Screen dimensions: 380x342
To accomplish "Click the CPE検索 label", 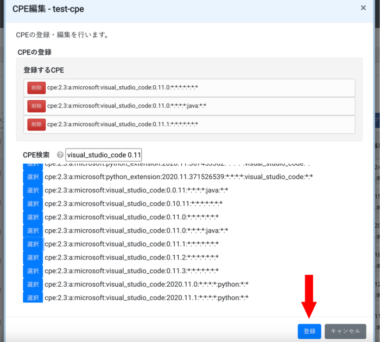I will tap(36, 155).
